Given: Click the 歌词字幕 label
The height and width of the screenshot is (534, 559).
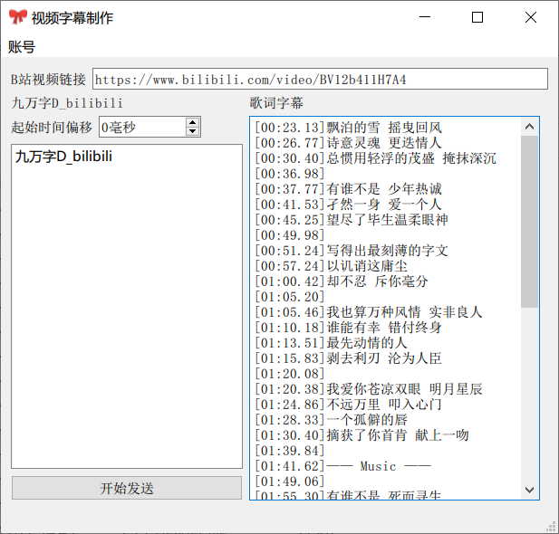Looking at the screenshot, I should 276,103.
